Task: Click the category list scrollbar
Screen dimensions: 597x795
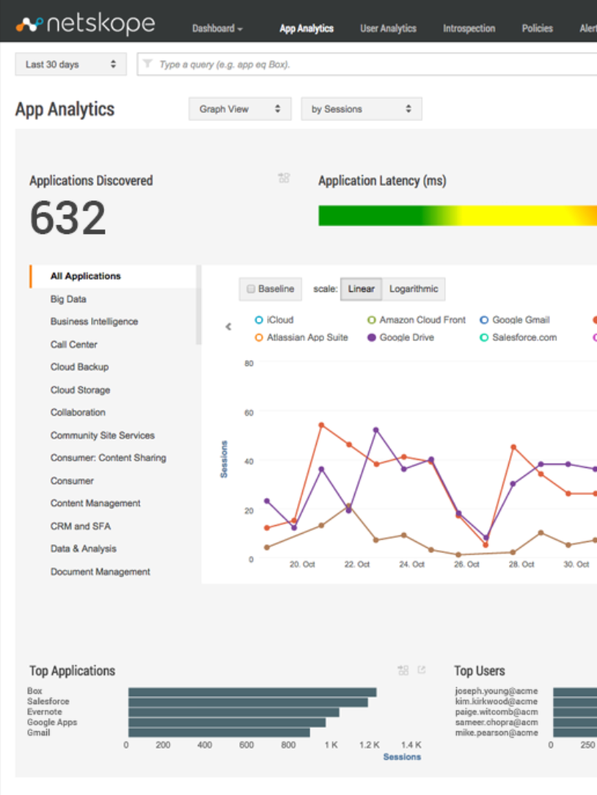Action: [199, 304]
